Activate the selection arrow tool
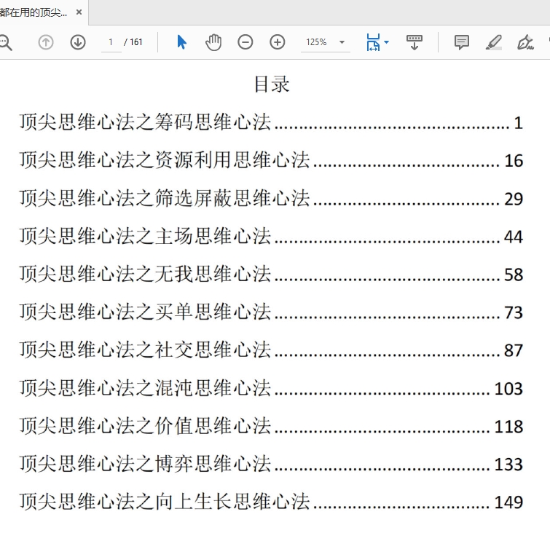The height and width of the screenshot is (533, 550). pyautogui.click(x=181, y=42)
